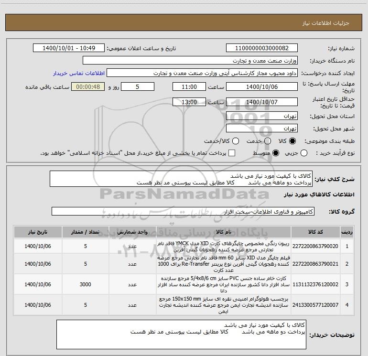The width and height of the screenshot is (368, 356).
Task: Click the remaining time counter 00:00:48
Action: (88, 86)
